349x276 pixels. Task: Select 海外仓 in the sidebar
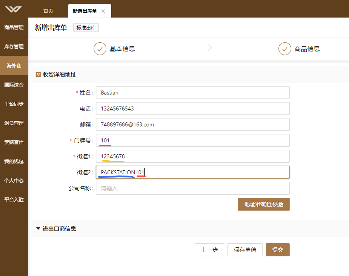[x=14, y=66]
